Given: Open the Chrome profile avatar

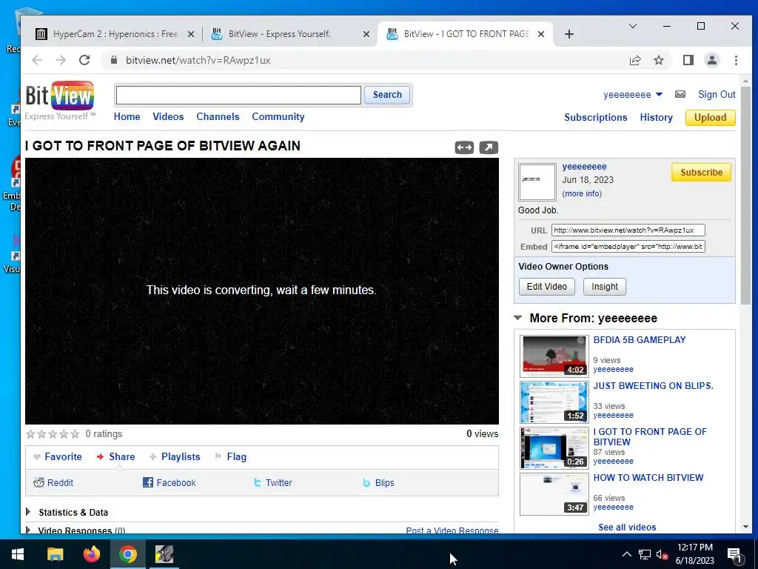Looking at the screenshot, I should (711, 61).
